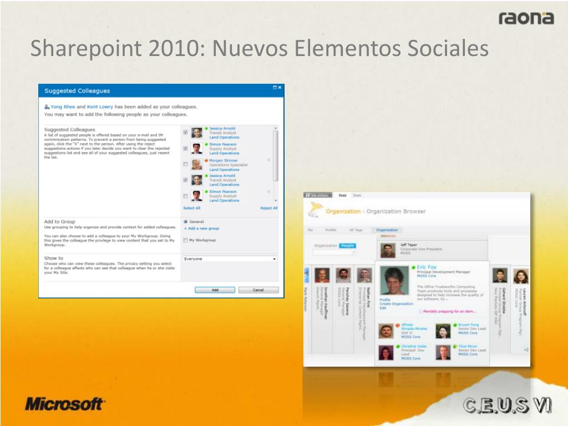Click Bryant Fong's green presence indicator
This screenshot has width=568, height=426.
point(455,325)
